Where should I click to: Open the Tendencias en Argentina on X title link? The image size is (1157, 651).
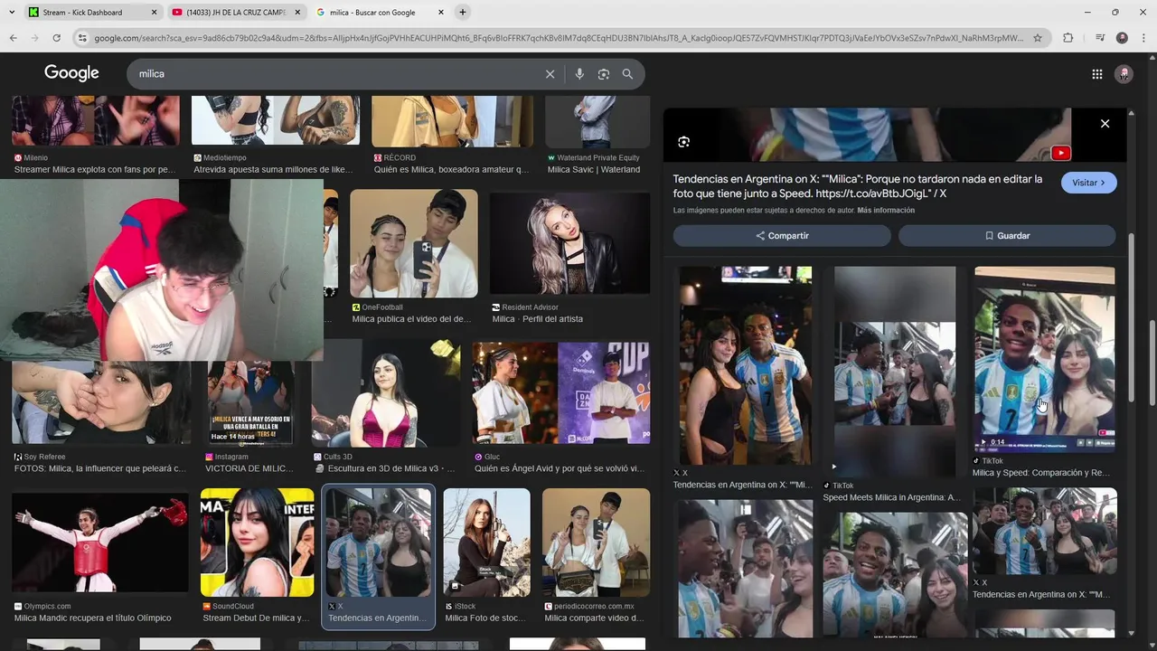pyautogui.click(x=858, y=186)
